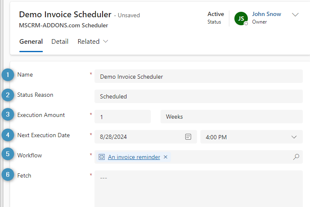Remove the 'An invoice reminder' workflow value
The height and width of the screenshot is (207, 310).
click(x=166, y=157)
